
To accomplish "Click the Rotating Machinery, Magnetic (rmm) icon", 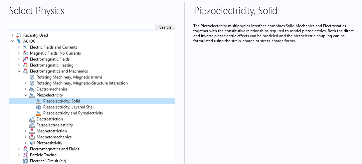I will pos(32,77).
